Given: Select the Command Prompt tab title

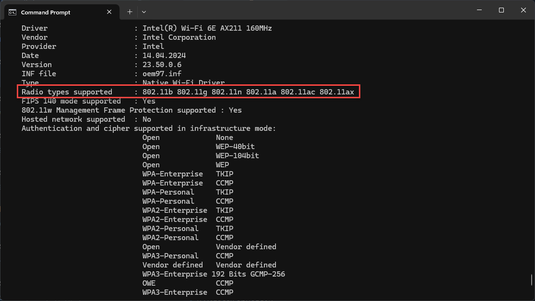Looking at the screenshot, I should (46, 12).
